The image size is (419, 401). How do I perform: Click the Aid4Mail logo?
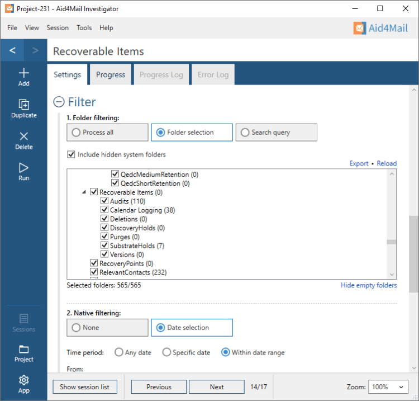click(380, 28)
